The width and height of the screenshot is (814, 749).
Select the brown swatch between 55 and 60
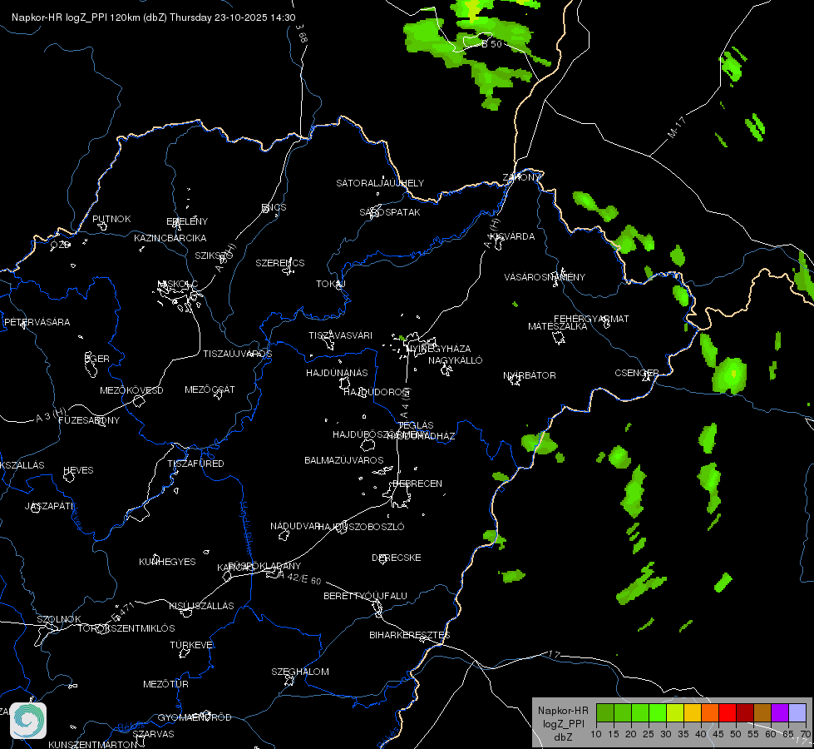pos(762,712)
